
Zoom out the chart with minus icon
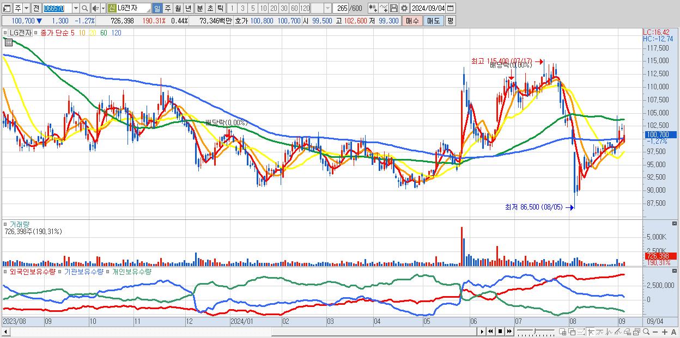coord(655,331)
